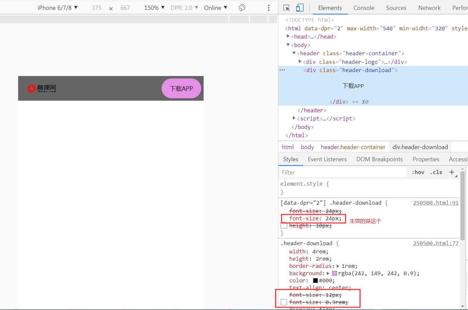Expand the header-logo div node

tap(300, 62)
